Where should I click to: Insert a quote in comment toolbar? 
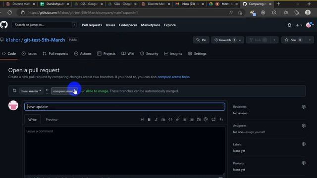coord(163,120)
